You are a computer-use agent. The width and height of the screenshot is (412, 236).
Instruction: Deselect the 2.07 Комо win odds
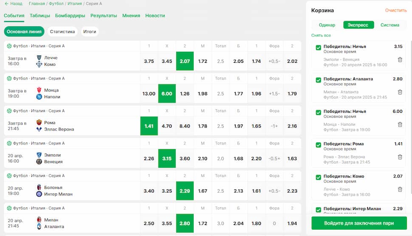185,61
